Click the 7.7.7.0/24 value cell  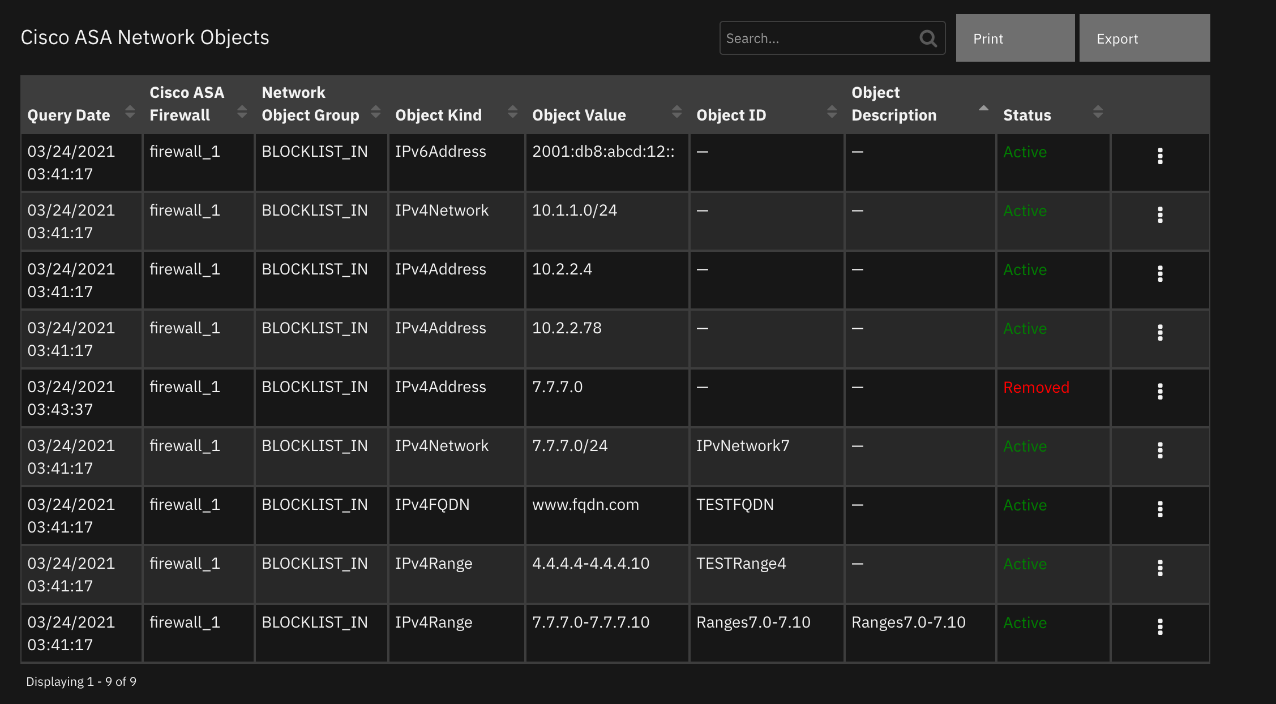[x=607, y=457]
